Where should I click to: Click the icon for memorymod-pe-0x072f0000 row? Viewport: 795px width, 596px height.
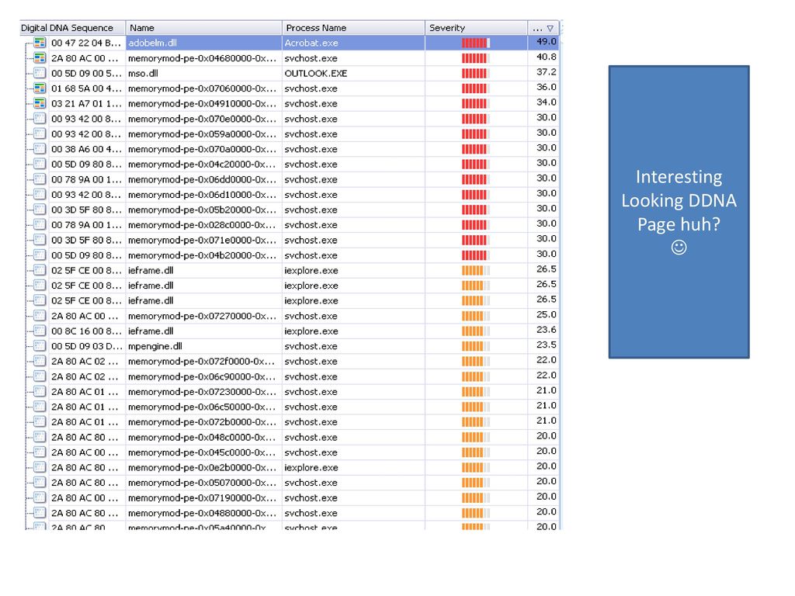point(40,362)
